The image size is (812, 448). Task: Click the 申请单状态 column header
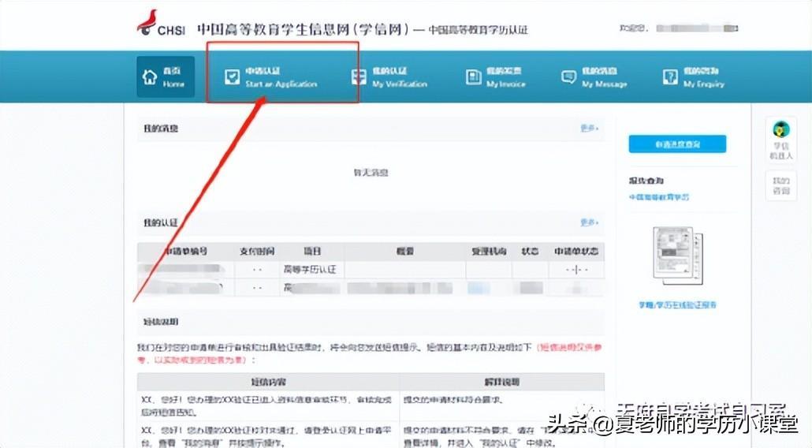(x=575, y=251)
